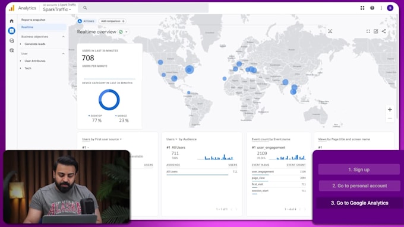This screenshot has width=404, height=227.
Task: Click the All Users row in Audience table
Action: pos(202,172)
